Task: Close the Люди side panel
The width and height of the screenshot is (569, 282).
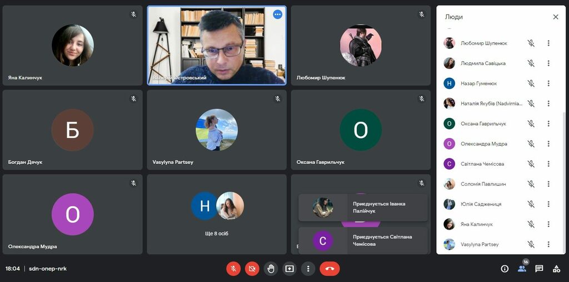Action: 556,17
